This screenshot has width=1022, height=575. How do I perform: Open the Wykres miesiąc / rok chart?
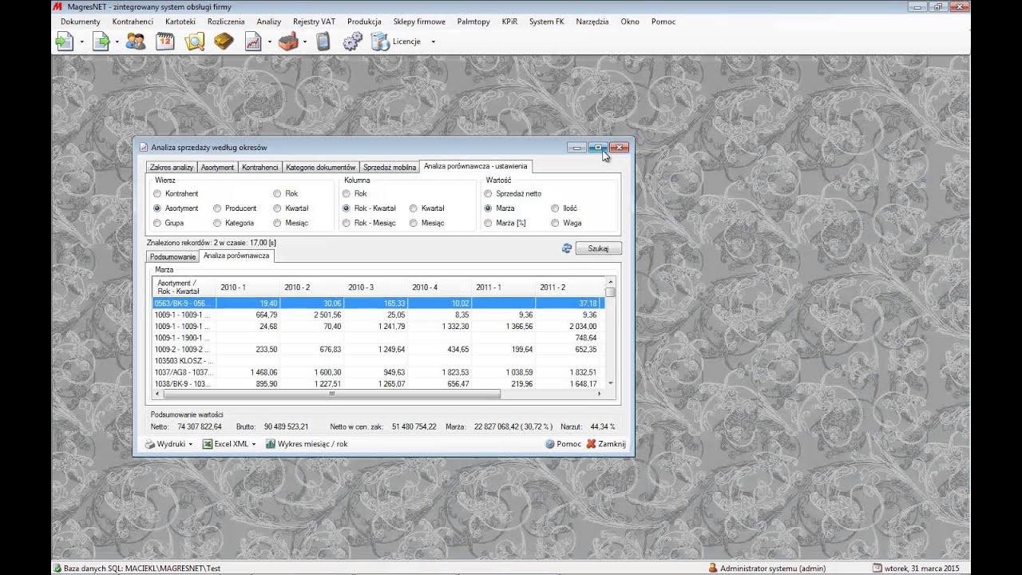pyautogui.click(x=307, y=444)
